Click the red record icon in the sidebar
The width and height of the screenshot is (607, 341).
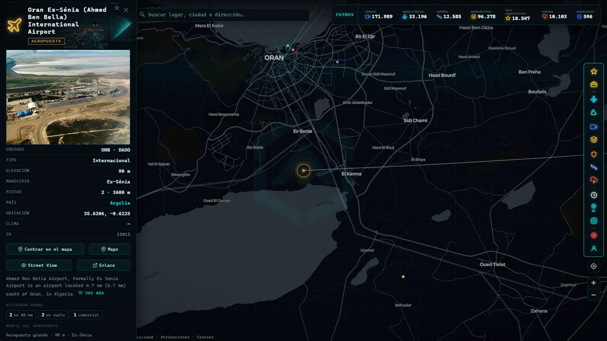pyautogui.click(x=594, y=235)
